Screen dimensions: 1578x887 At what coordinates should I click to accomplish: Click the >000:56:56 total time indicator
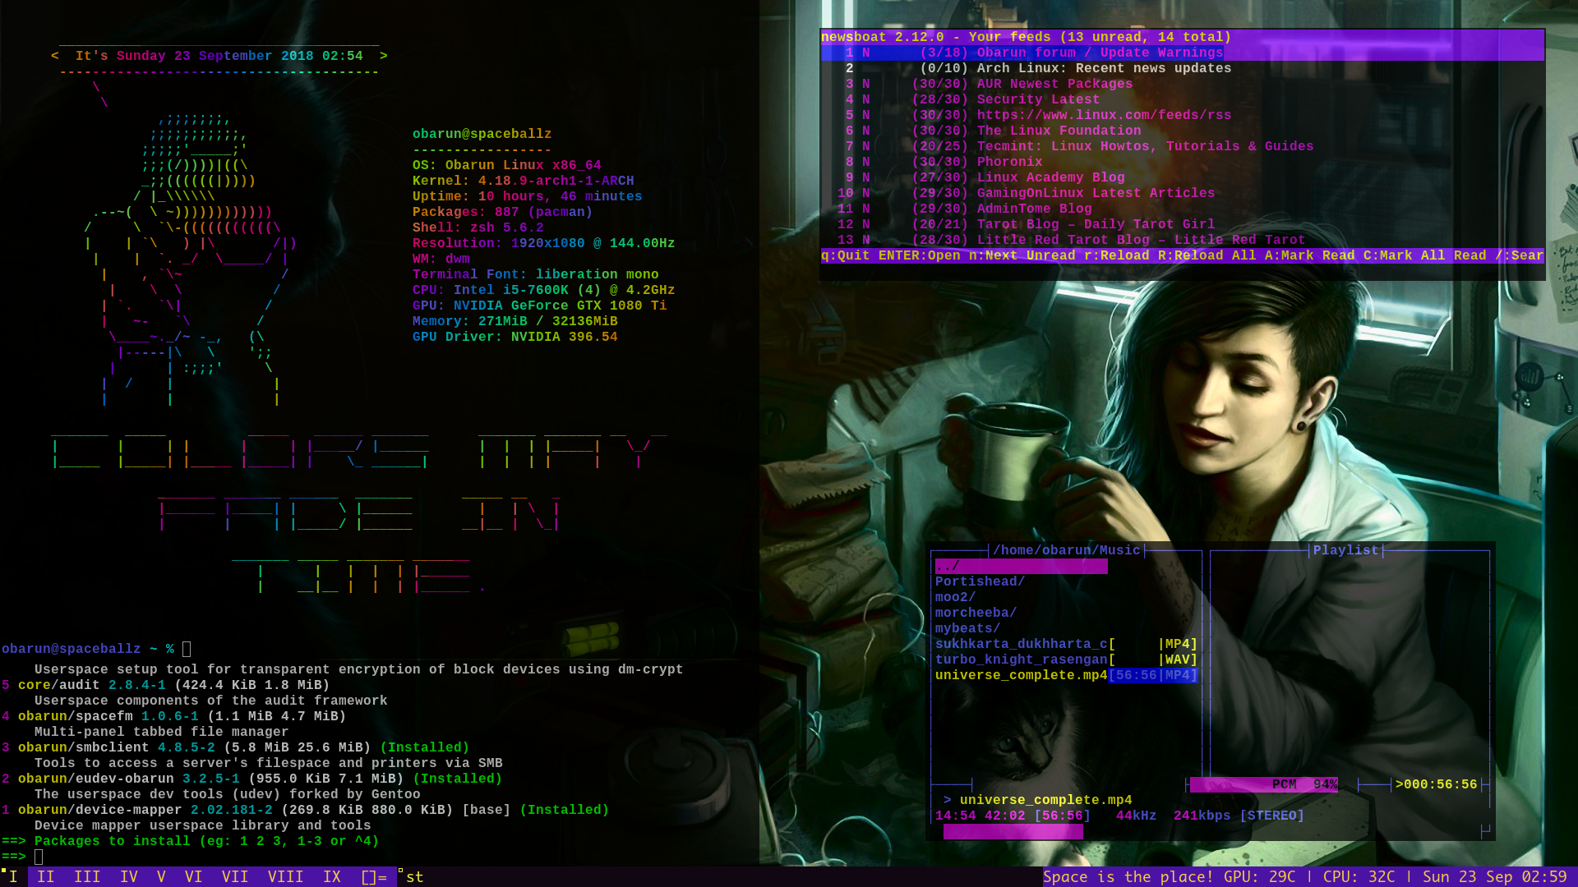pyautogui.click(x=1436, y=784)
